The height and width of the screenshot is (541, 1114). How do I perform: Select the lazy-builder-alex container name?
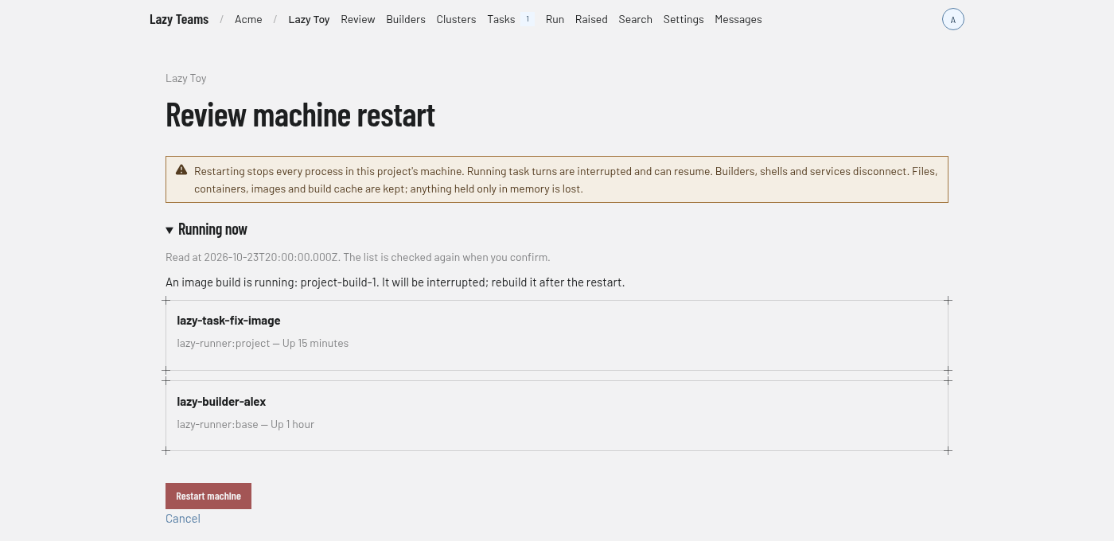pos(221,402)
